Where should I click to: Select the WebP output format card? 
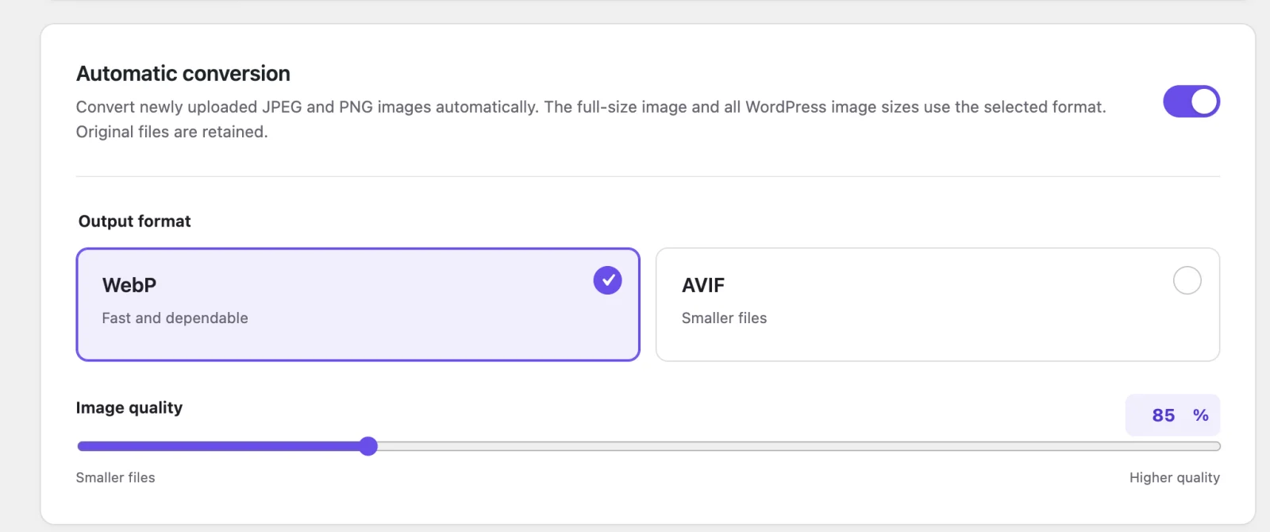pyautogui.click(x=358, y=304)
